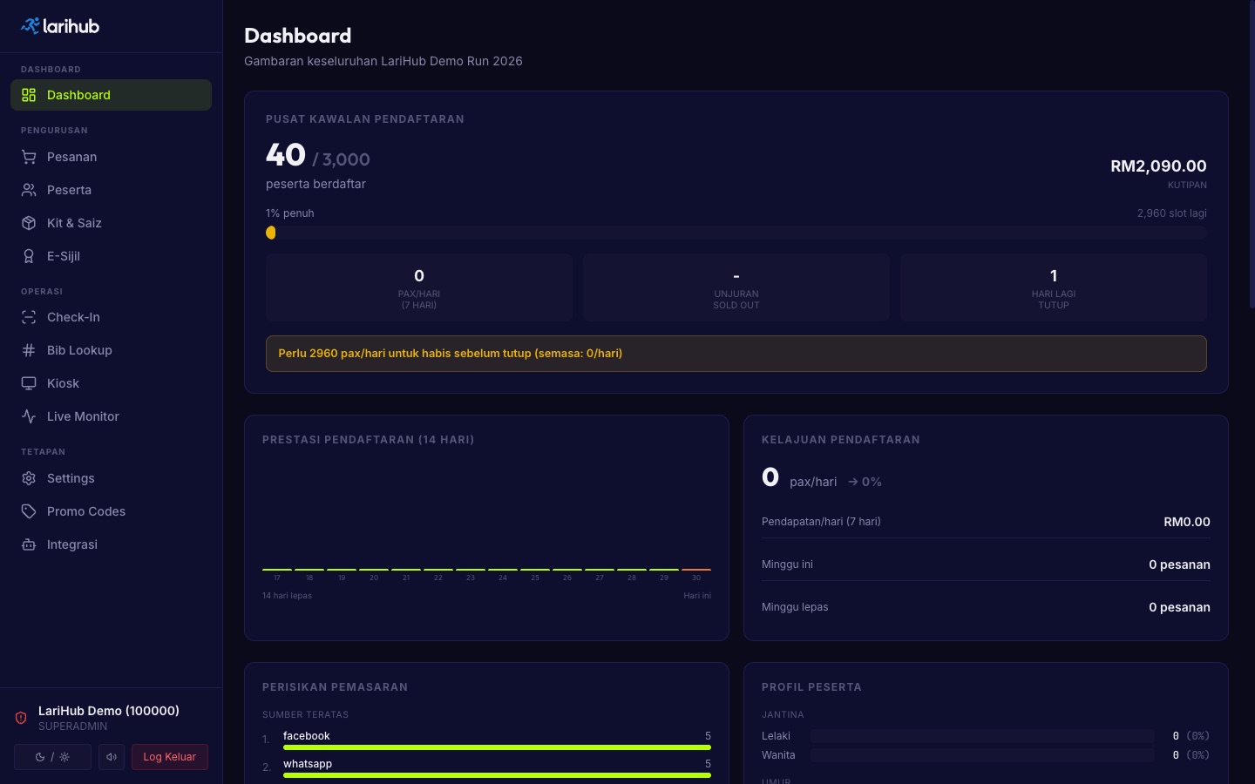
Task: Open Peserta via its people icon
Action: point(29,190)
